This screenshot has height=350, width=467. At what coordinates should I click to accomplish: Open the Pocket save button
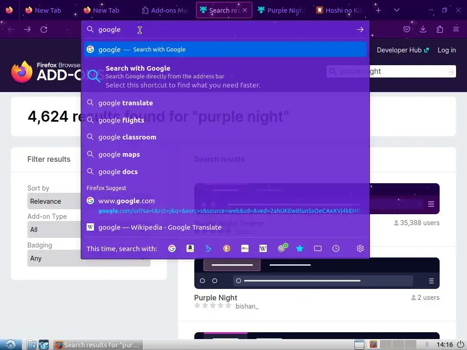click(406, 29)
